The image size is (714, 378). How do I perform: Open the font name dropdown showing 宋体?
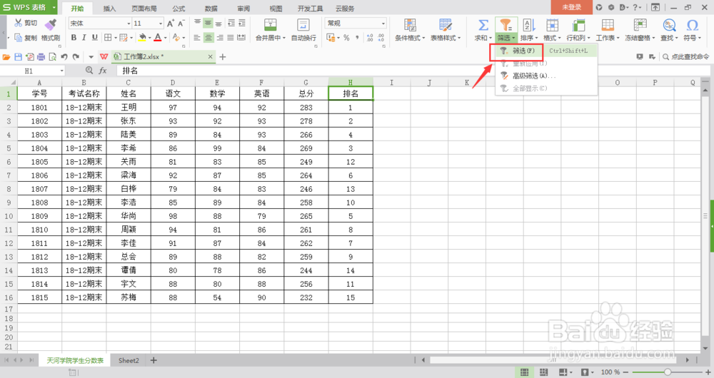(129, 24)
